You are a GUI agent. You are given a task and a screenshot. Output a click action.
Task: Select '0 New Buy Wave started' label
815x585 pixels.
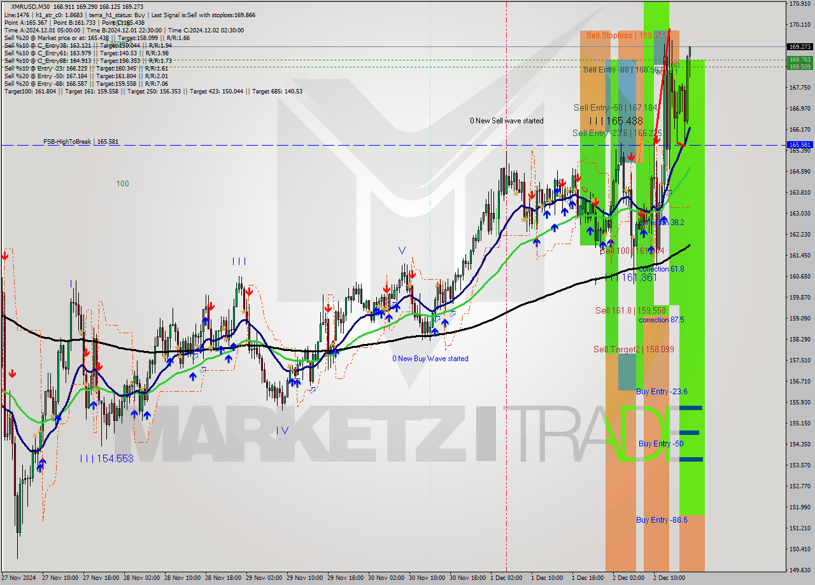pos(430,359)
